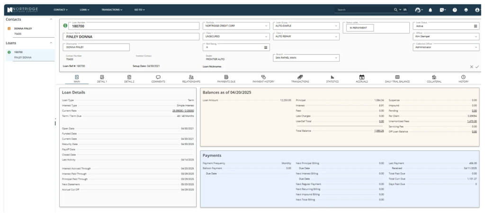Collapse the Contacts section
This screenshot has width=485, height=213.
tap(51, 19)
